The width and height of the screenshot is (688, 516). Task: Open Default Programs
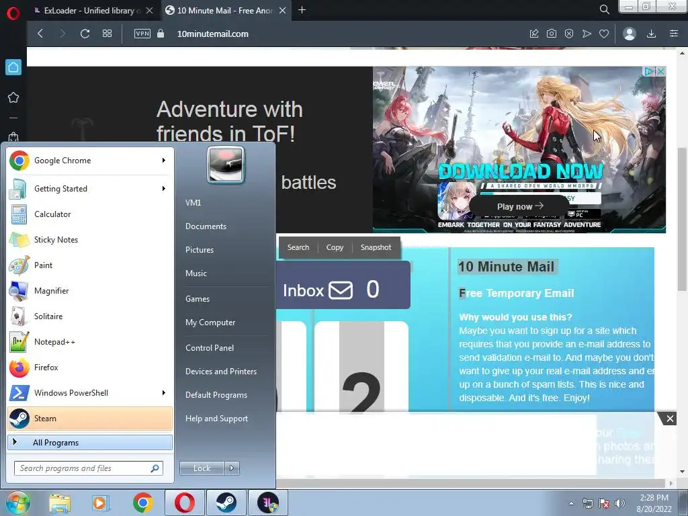click(x=216, y=395)
